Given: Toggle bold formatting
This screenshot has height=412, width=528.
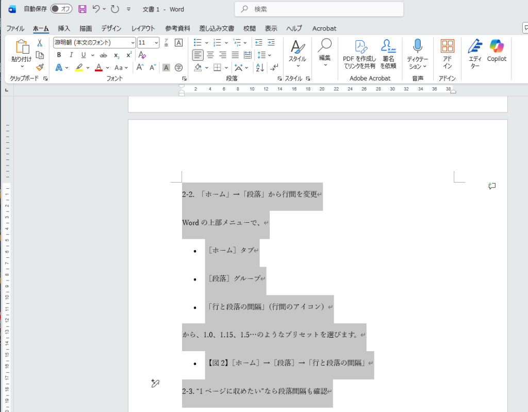Looking at the screenshot, I should pos(59,55).
